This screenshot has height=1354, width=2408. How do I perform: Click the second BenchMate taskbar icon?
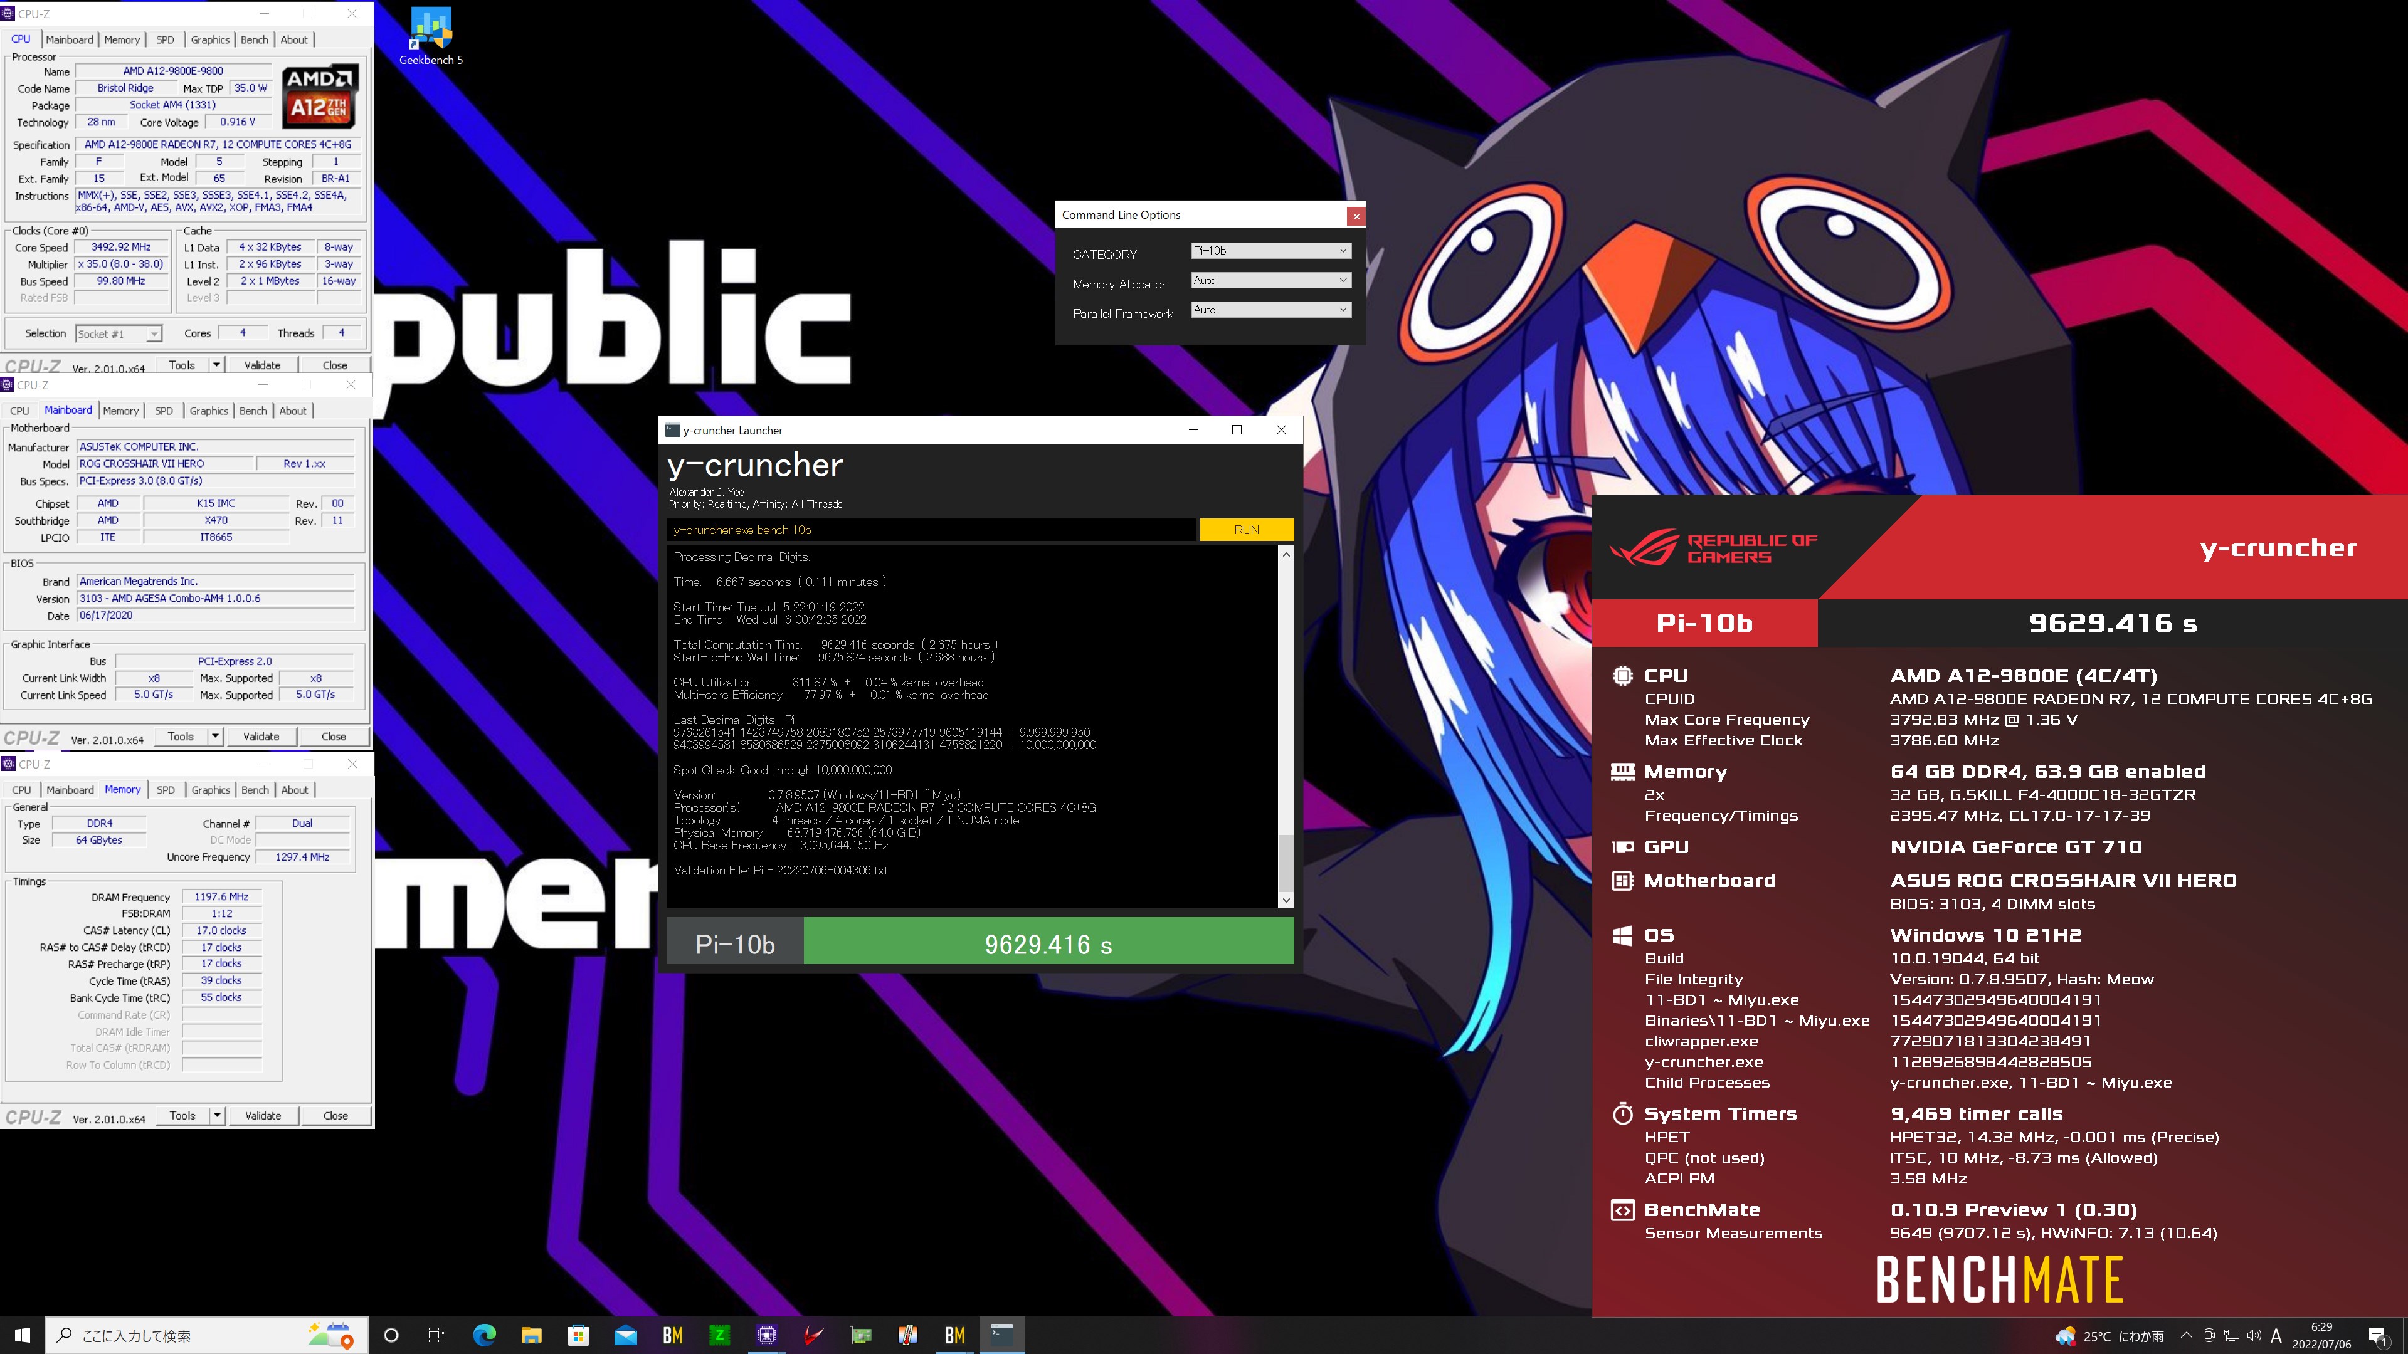(954, 1335)
